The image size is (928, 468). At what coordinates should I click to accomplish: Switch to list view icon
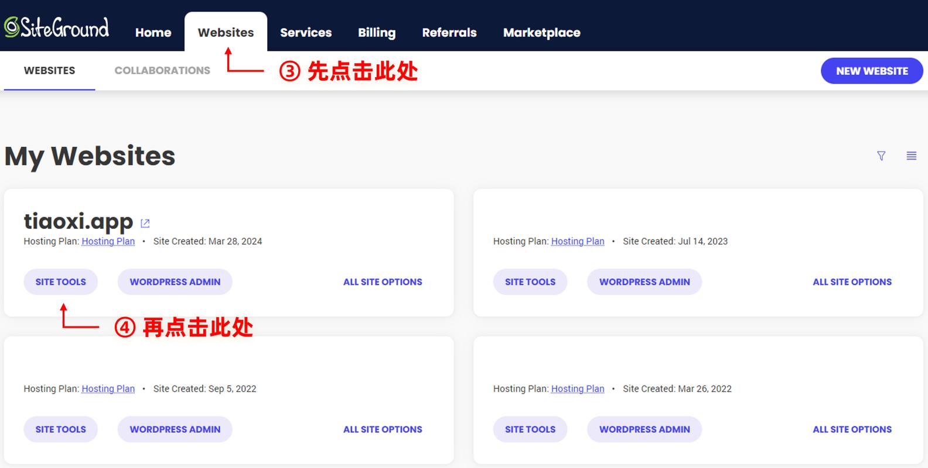pyautogui.click(x=912, y=156)
